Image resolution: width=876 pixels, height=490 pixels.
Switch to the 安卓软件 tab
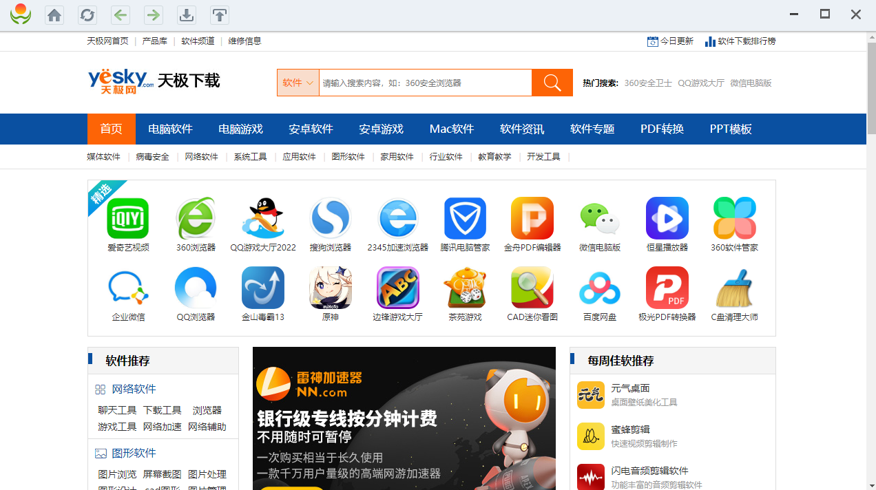coord(311,129)
